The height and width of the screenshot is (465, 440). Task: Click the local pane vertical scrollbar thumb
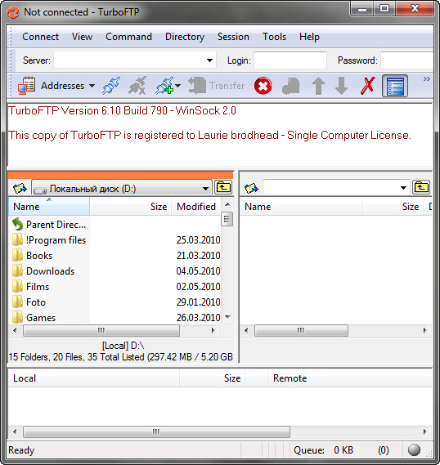pos(227,219)
